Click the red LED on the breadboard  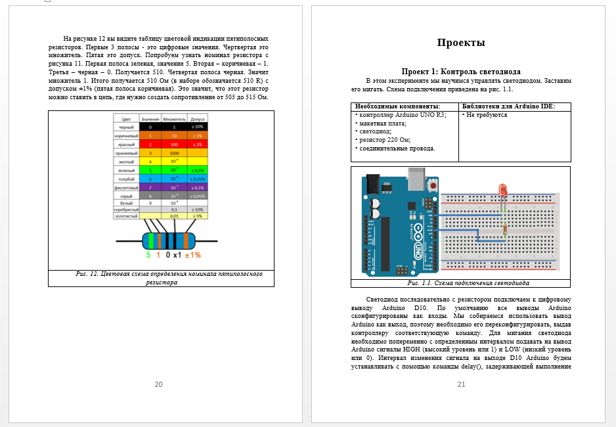click(503, 191)
